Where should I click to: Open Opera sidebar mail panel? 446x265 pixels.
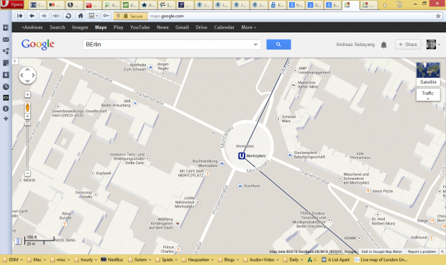(6, 40)
